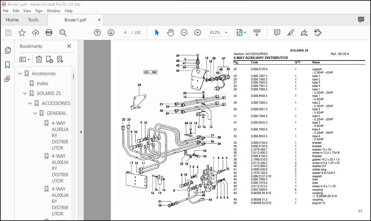This screenshot has height=221, width=371.
Task: Click the 65.2% zoom value field
Action: [215, 33]
